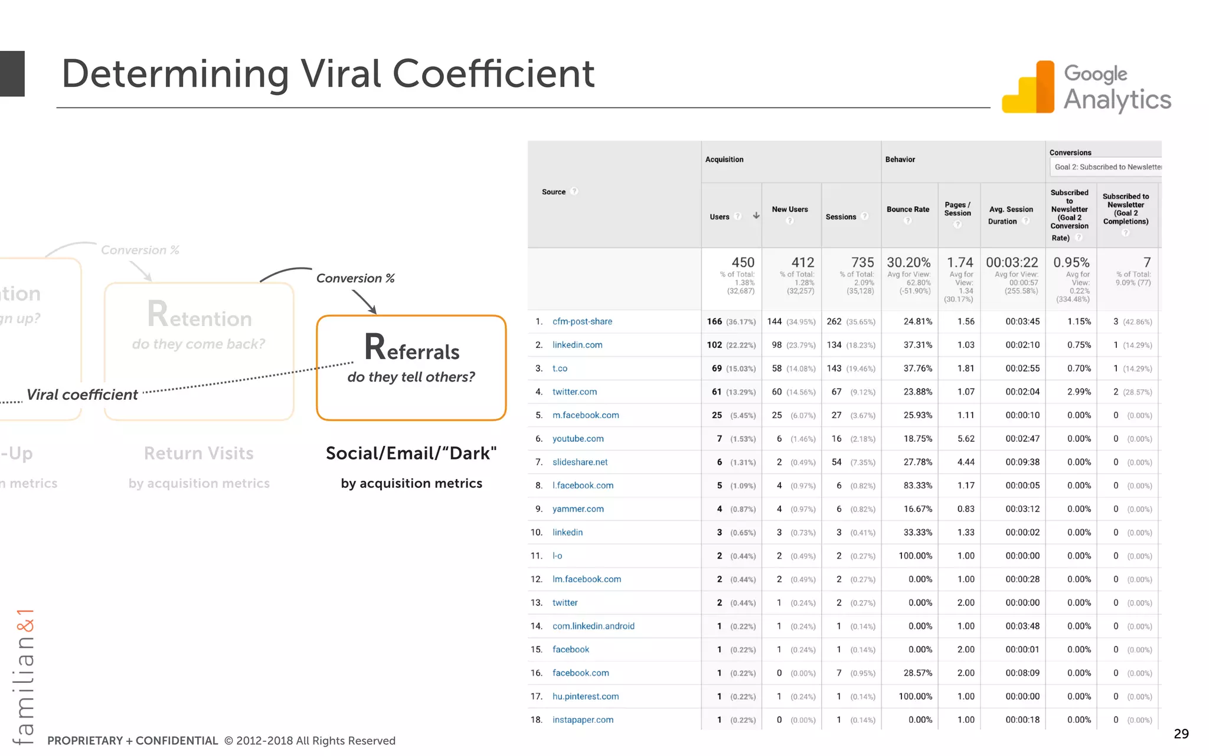The image size is (1209, 756).
Task: Click the Viral coefficient label
Action: click(x=82, y=395)
